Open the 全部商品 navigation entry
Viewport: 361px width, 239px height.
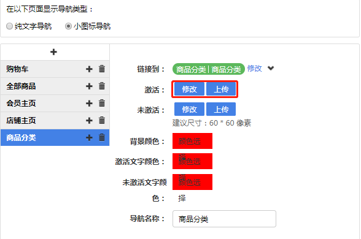coord(55,86)
